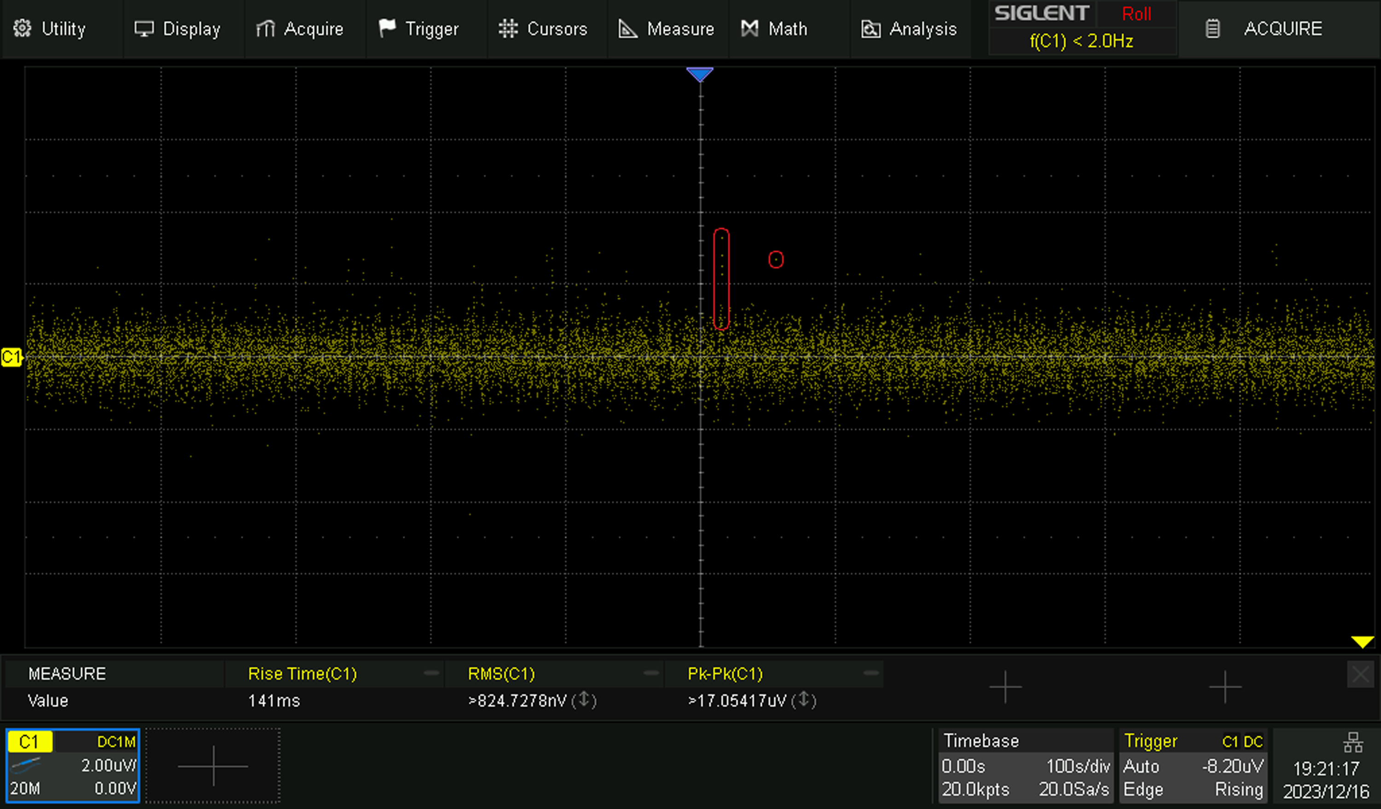The image size is (1381, 809).
Task: Click the Trigger flag icon
Action: click(x=387, y=29)
